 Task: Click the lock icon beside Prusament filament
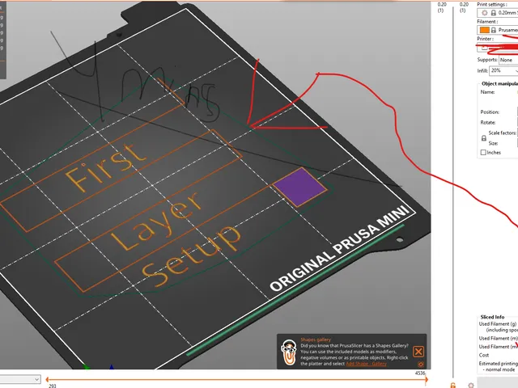click(493, 30)
